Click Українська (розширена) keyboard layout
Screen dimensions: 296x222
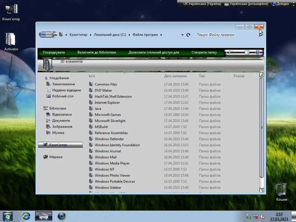pos(246,4)
